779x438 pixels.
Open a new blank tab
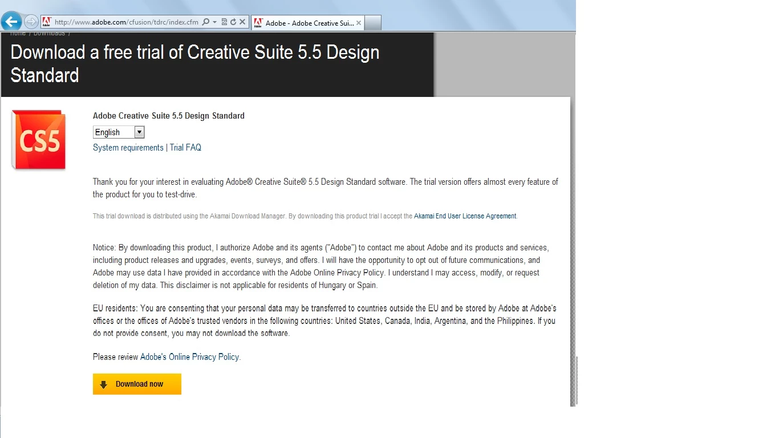[x=372, y=23]
